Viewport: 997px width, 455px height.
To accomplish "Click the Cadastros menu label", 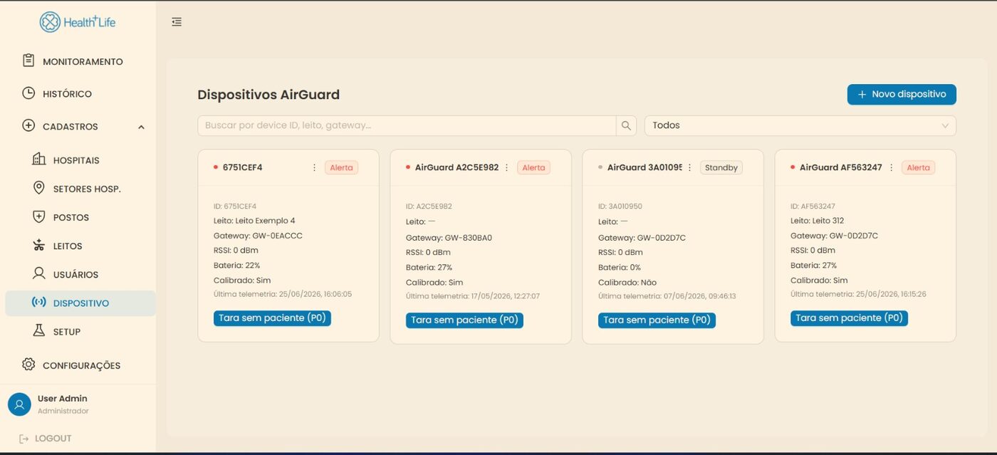I will coord(70,126).
